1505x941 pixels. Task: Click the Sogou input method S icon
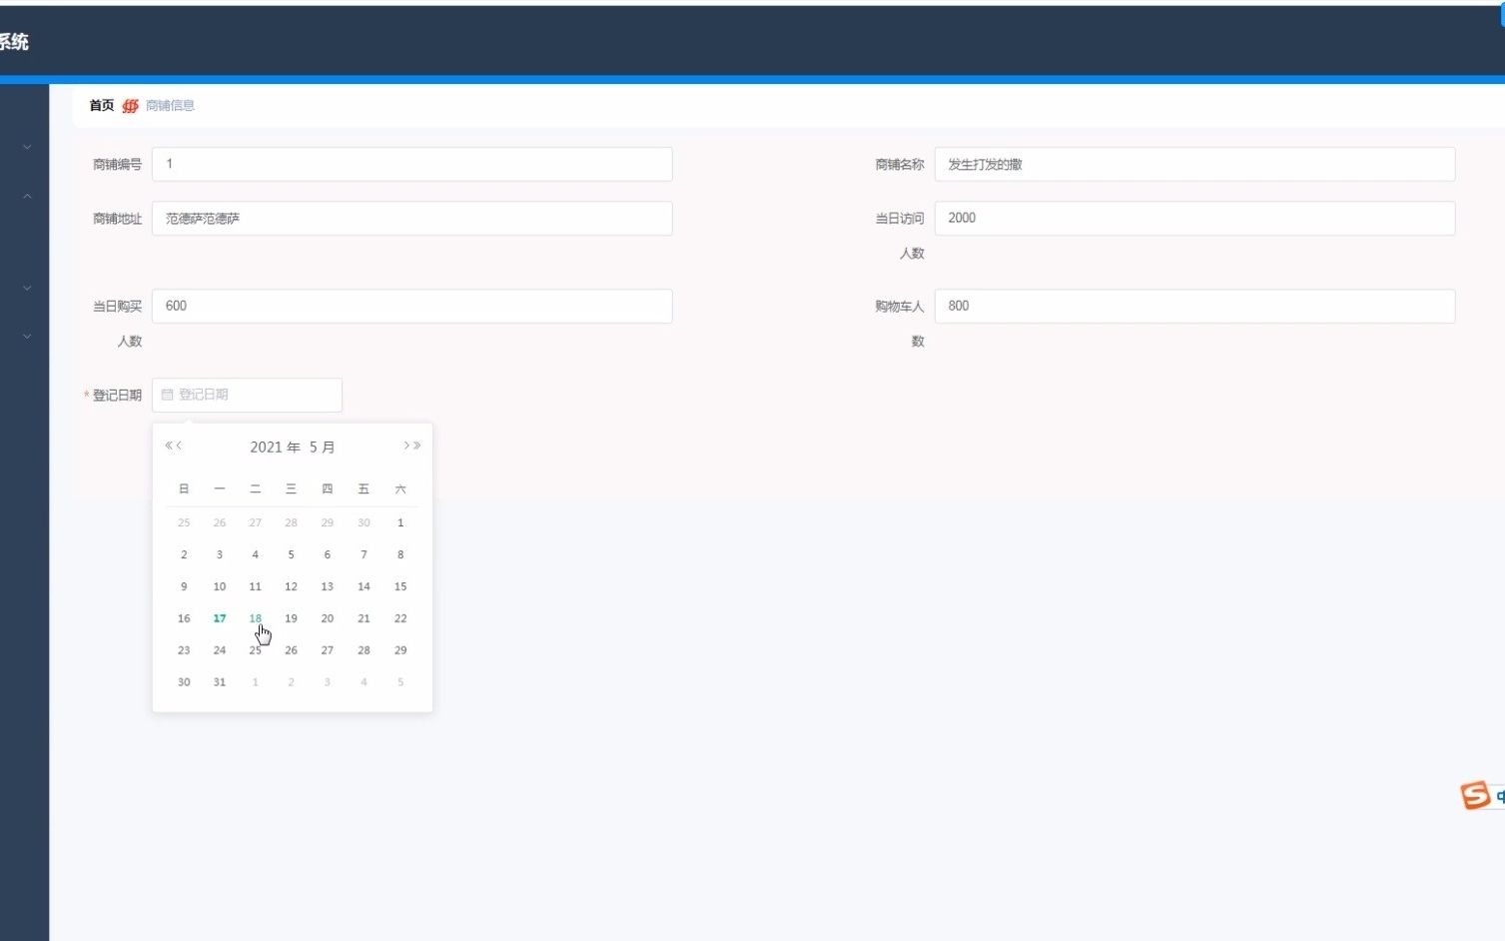click(1475, 795)
